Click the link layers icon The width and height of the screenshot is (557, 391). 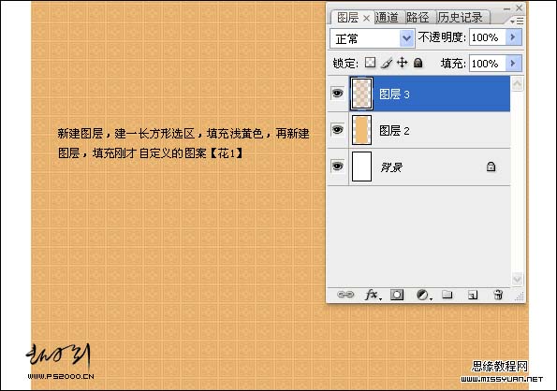tap(345, 295)
